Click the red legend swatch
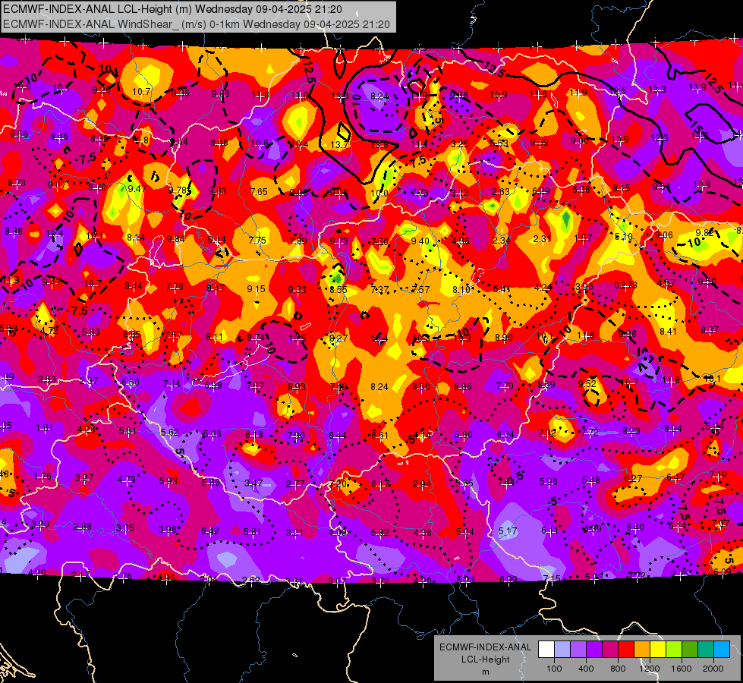Screen dimensions: 743x683 pyautogui.click(x=626, y=650)
